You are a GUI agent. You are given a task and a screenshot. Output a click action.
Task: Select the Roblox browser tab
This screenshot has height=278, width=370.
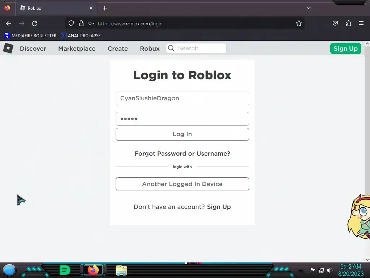click(56, 8)
